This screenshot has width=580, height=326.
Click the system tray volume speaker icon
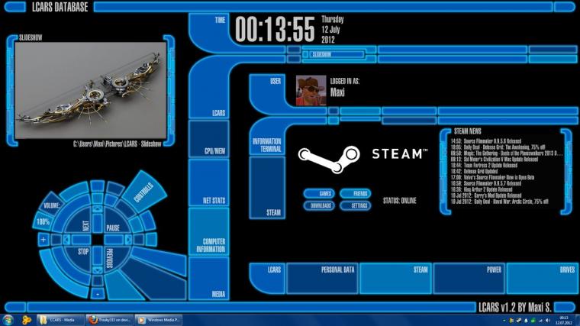coord(548,321)
